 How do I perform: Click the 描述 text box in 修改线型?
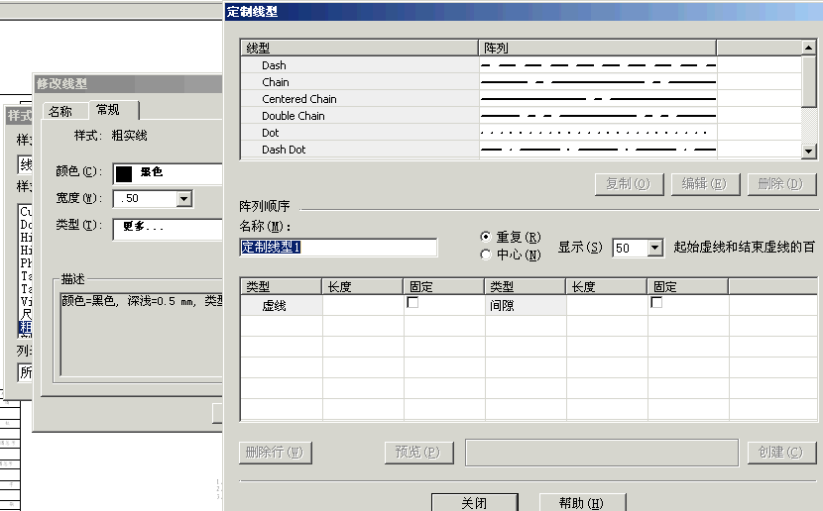tap(142, 333)
